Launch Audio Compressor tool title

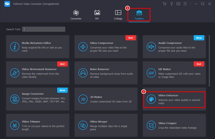(x=170, y=43)
